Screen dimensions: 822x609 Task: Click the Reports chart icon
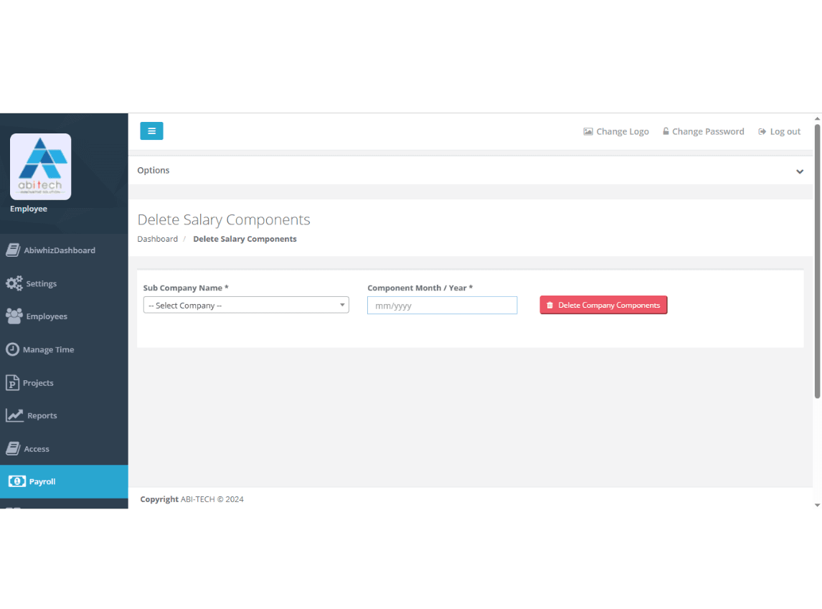(x=14, y=415)
